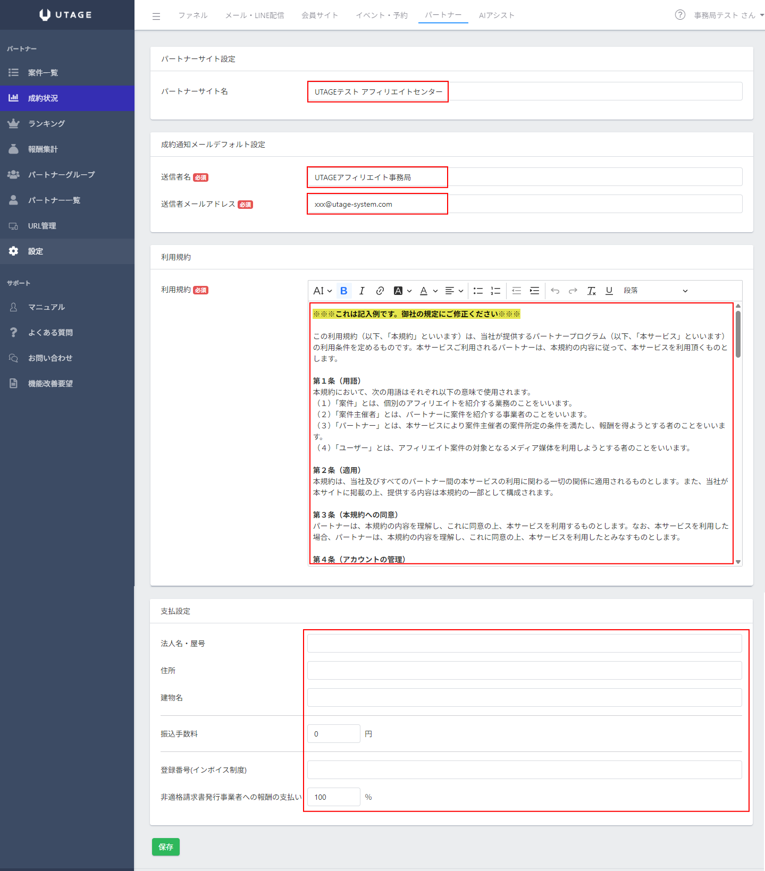
Task: Expand the font size dropdown
Action: click(x=322, y=291)
